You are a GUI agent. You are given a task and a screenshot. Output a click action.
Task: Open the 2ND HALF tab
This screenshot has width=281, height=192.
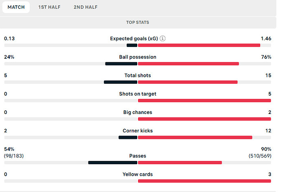point(86,7)
